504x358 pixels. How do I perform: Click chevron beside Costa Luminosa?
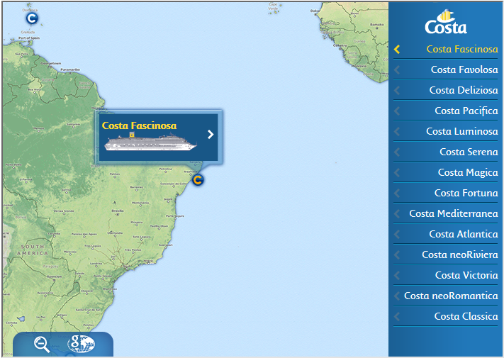[x=397, y=131]
